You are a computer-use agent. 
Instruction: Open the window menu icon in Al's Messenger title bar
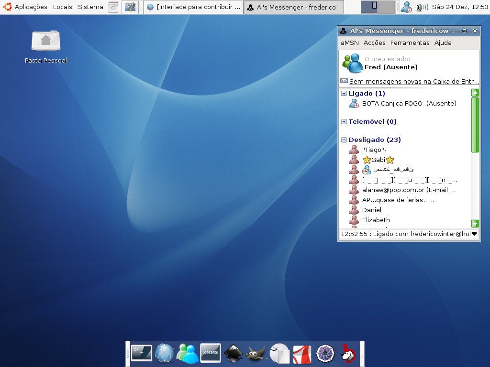tap(343, 31)
